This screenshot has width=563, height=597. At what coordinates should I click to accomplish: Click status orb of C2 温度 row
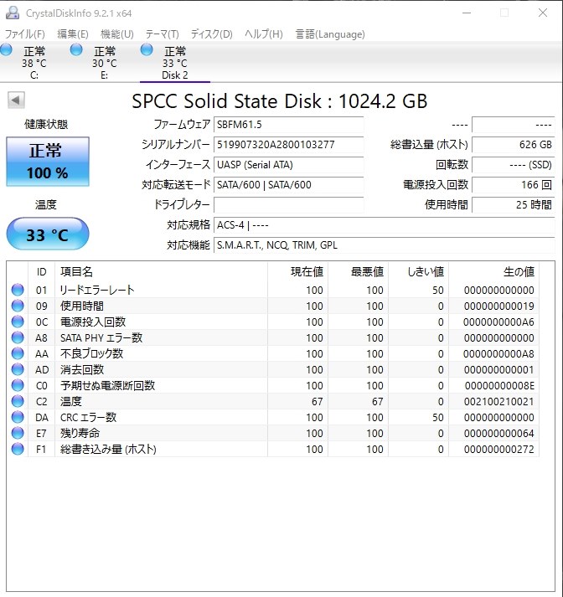(18, 401)
